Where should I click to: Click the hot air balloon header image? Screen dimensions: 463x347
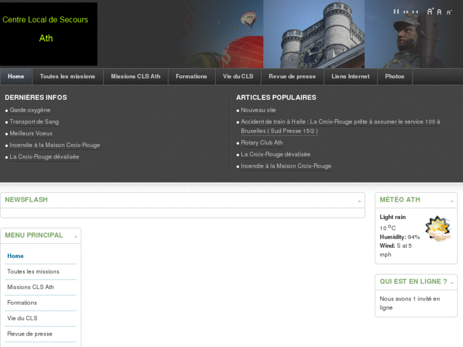click(x=224, y=34)
